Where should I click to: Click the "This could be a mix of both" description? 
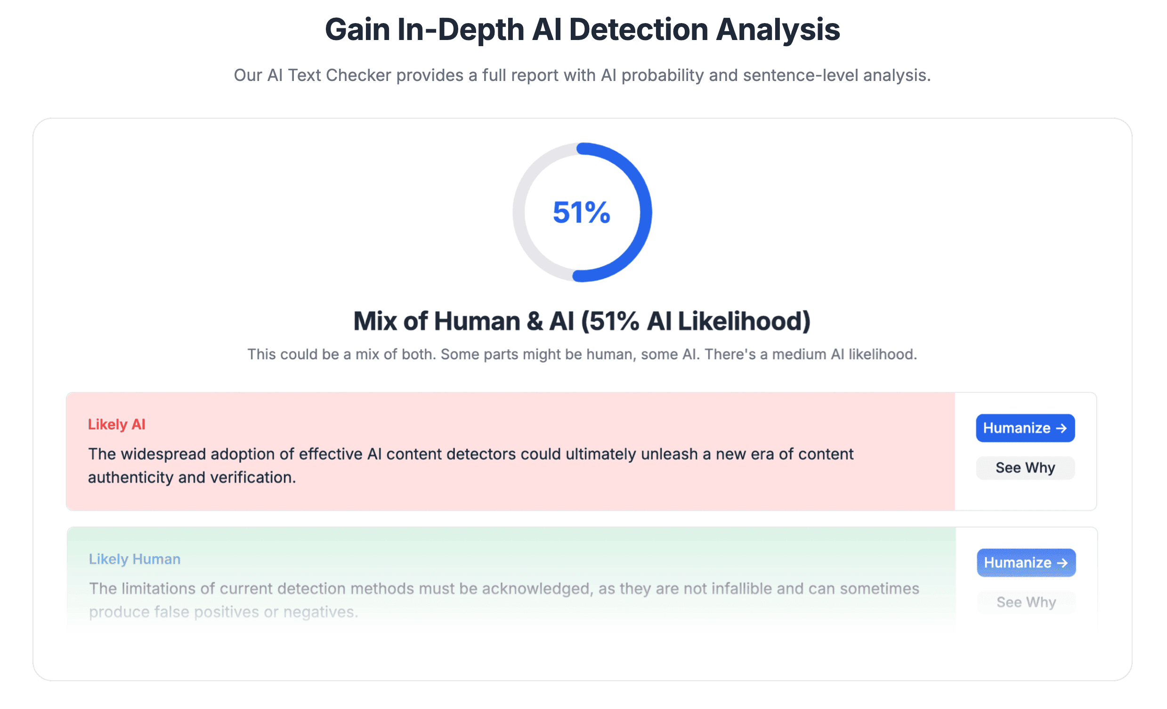582,355
